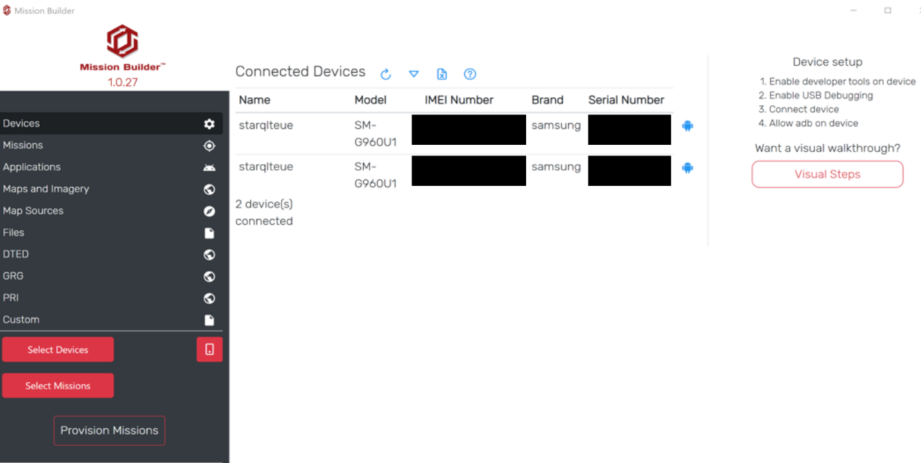Export device list to Excel file icon
This screenshot has height=463, width=921.
442,74
